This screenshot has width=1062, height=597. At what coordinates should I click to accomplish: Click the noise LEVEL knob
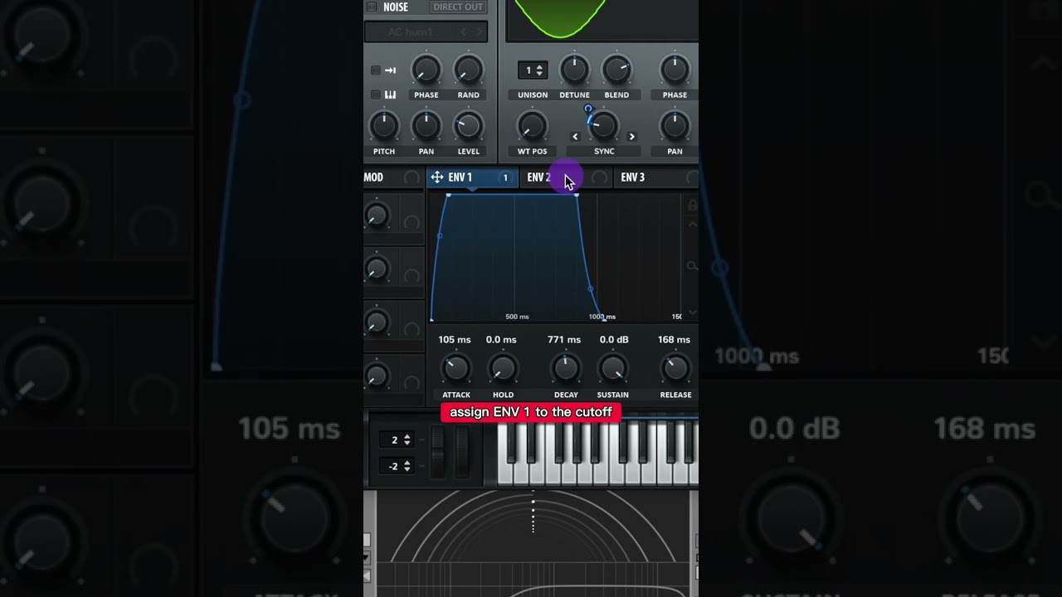468,126
